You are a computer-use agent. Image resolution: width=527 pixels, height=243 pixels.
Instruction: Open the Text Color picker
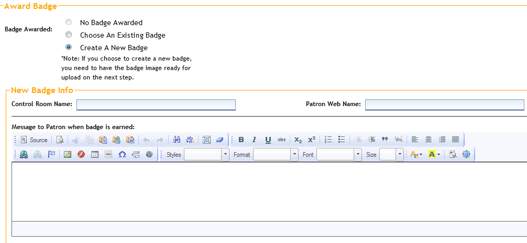point(416,155)
